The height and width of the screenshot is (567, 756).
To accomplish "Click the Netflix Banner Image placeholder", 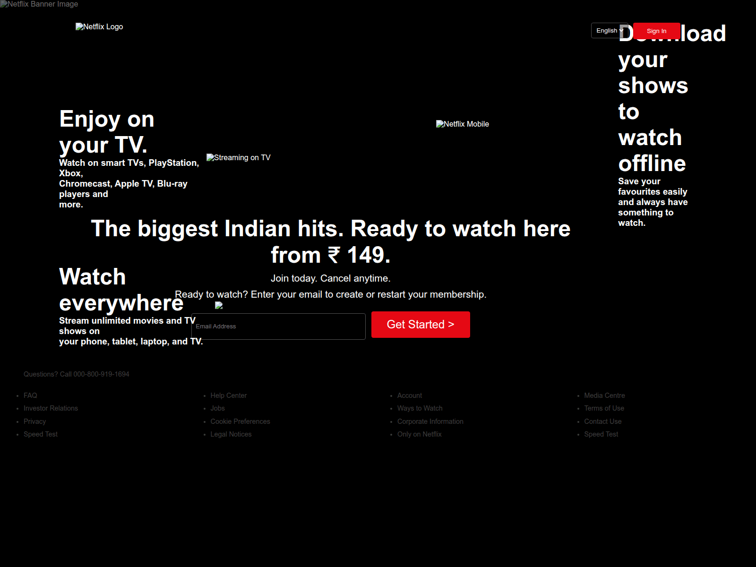I will [x=39, y=4].
